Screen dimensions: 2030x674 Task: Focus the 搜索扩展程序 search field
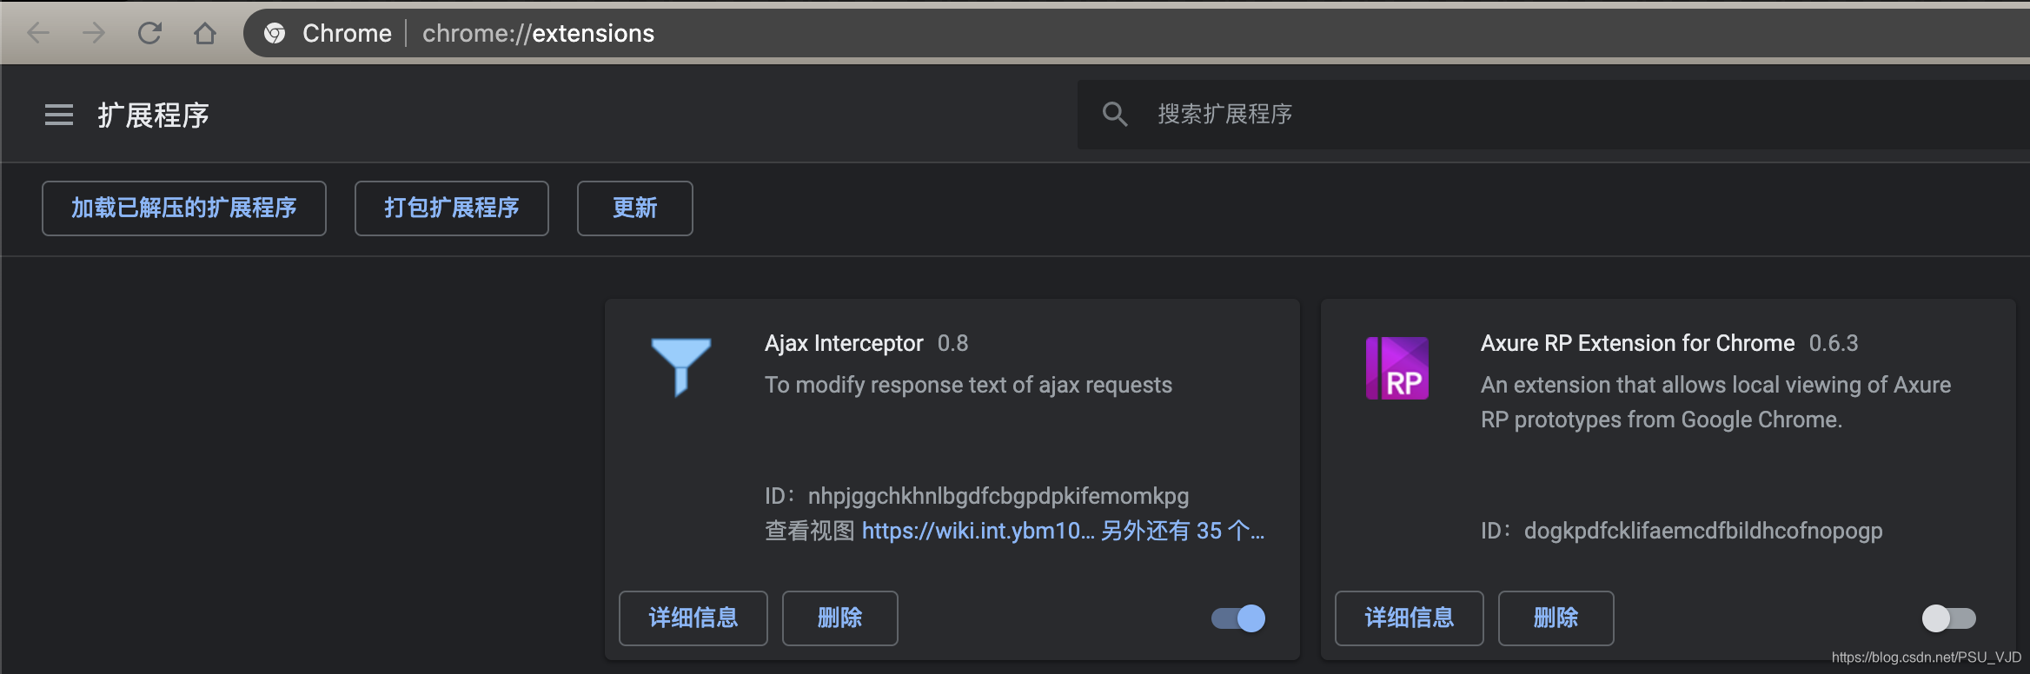pyautogui.click(x=1554, y=114)
